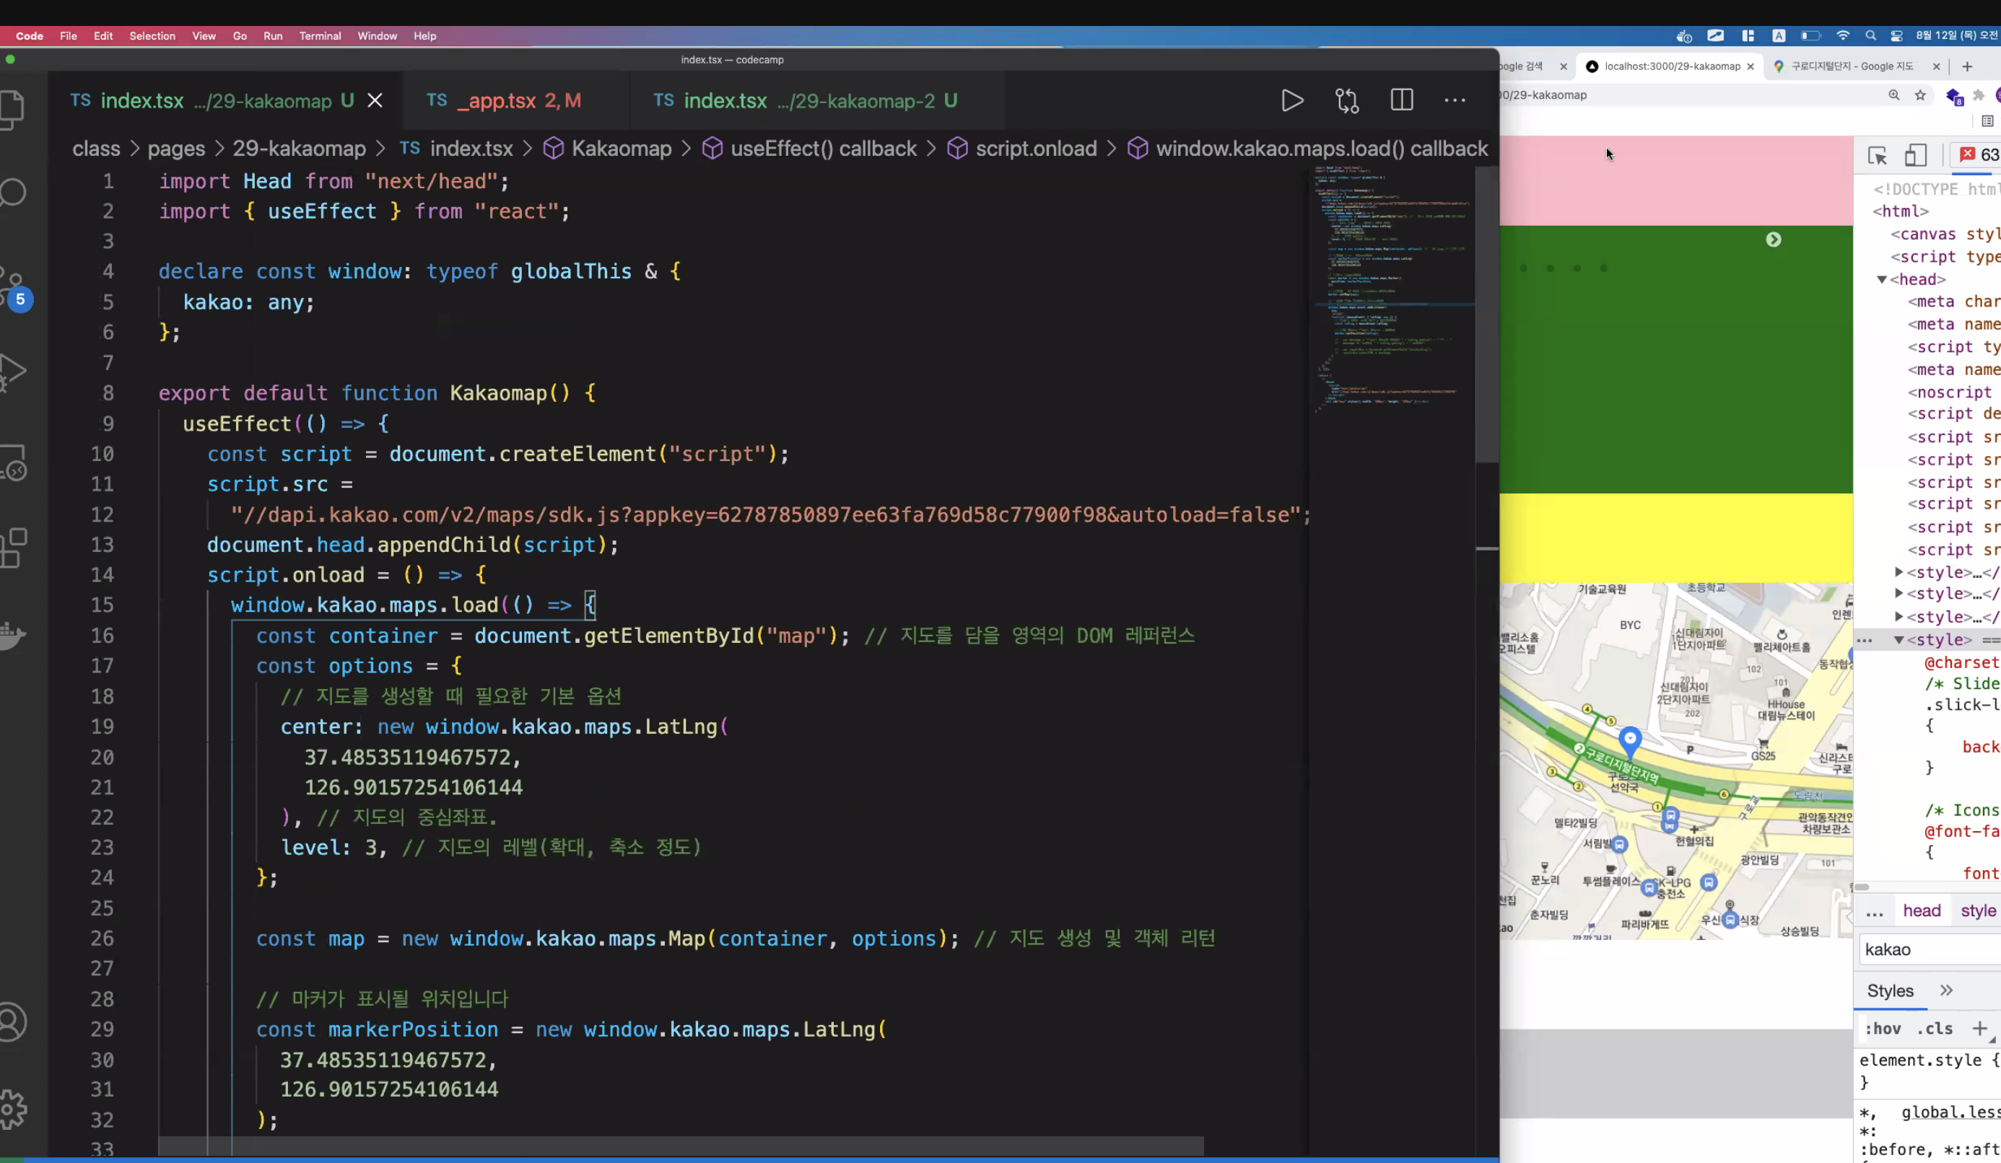Click the Extensions icon in activity bar
Viewport: 2001px width, 1163px height.
pyautogui.click(x=13, y=547)
